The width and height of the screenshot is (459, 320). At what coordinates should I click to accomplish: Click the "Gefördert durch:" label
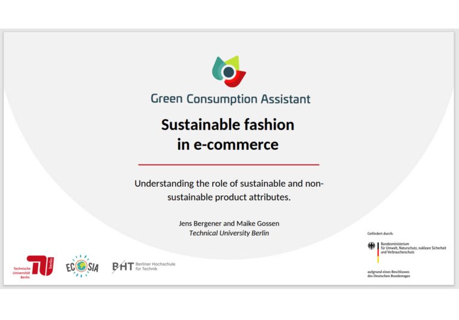click(x=380, y=233)
